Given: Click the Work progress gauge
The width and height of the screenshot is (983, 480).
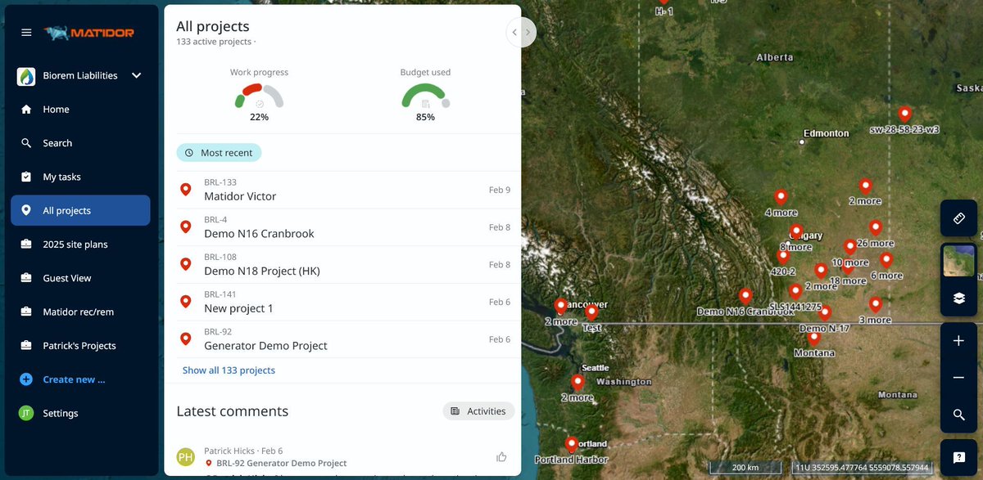Looking at the screenshot, I should point(259,96).
